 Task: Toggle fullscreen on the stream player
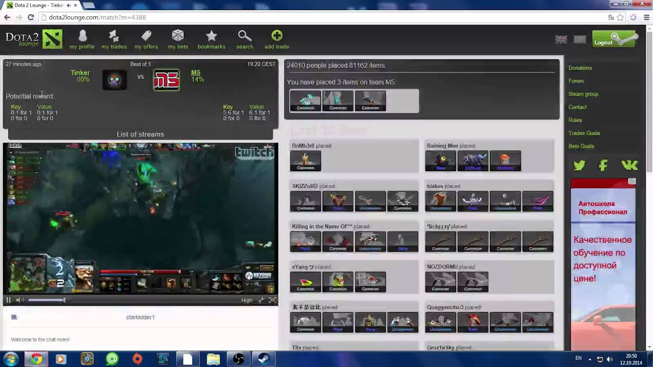[272, 300]
